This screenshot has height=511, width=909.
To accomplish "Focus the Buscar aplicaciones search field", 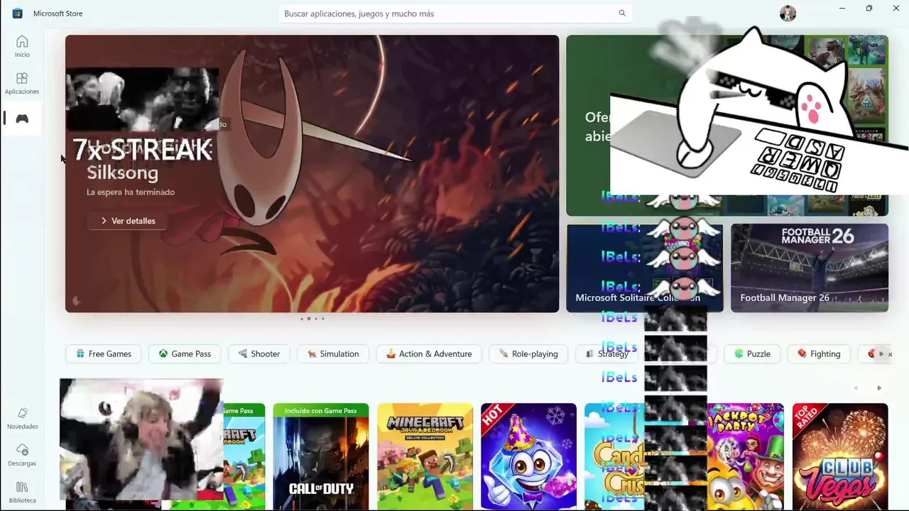I will [x=454, y=13].
